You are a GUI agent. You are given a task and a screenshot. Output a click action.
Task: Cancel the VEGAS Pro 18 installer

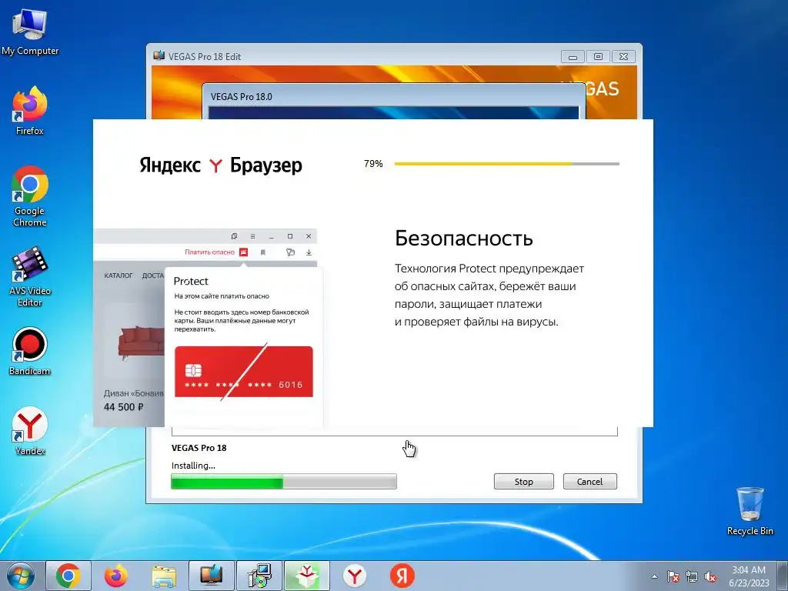[x=589, y=482]
